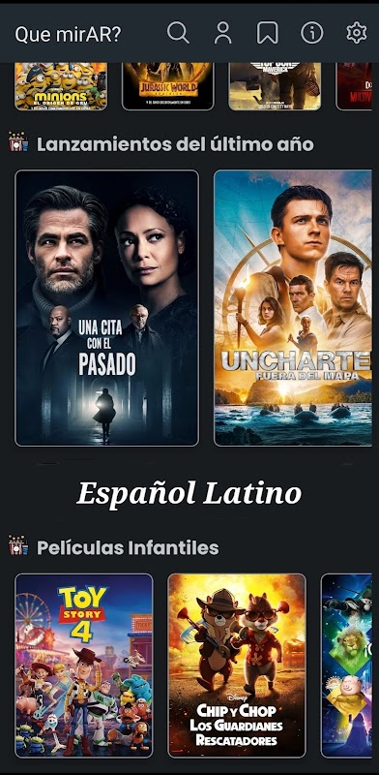Tap the Lanzamientos del último año heading
This screenshot has width=379, height=775.
pyautogui.click(x=175, y=144)
